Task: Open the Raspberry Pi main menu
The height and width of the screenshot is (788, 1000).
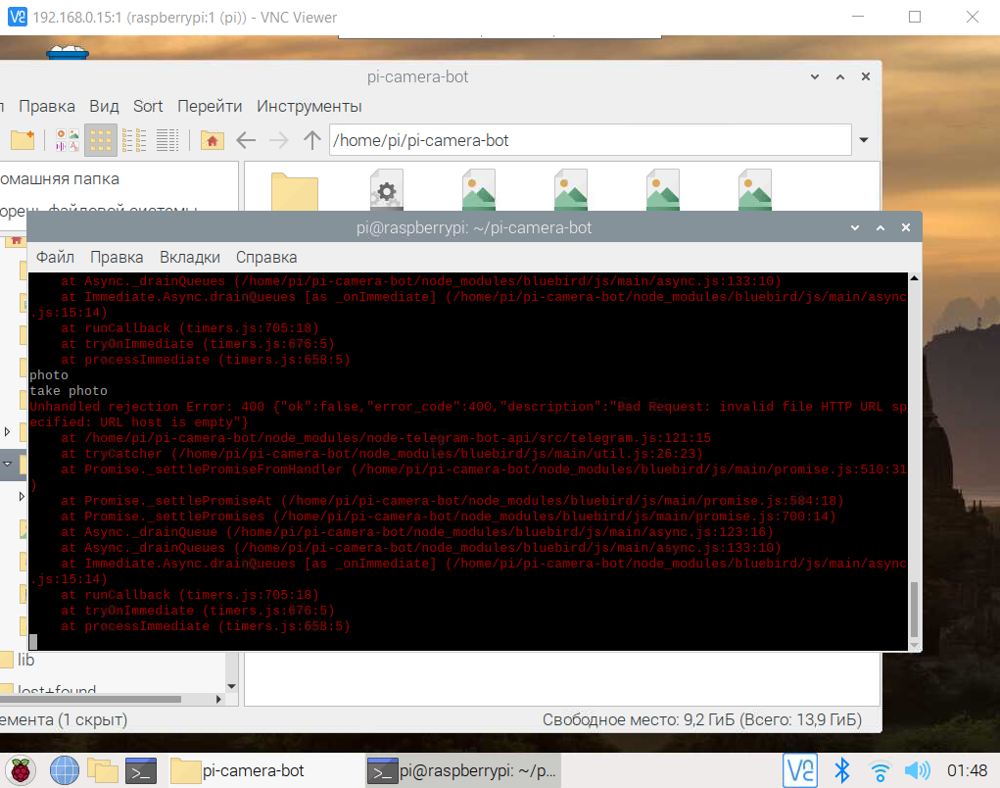Action: click(21, 770)
